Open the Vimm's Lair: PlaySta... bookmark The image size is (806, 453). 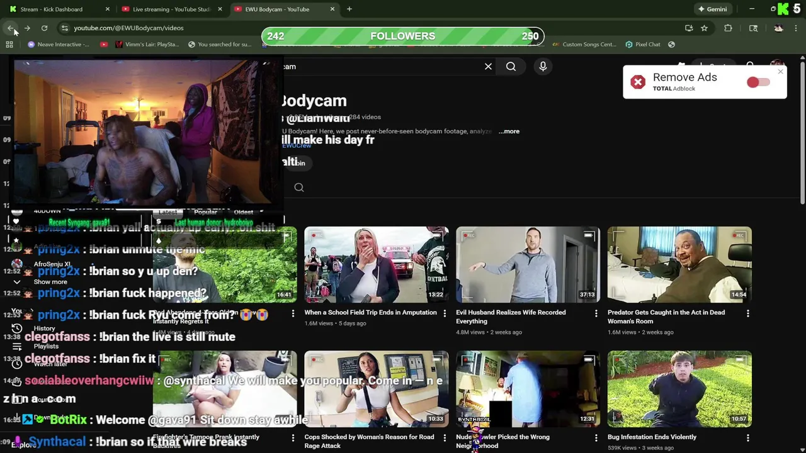[147, 44]
